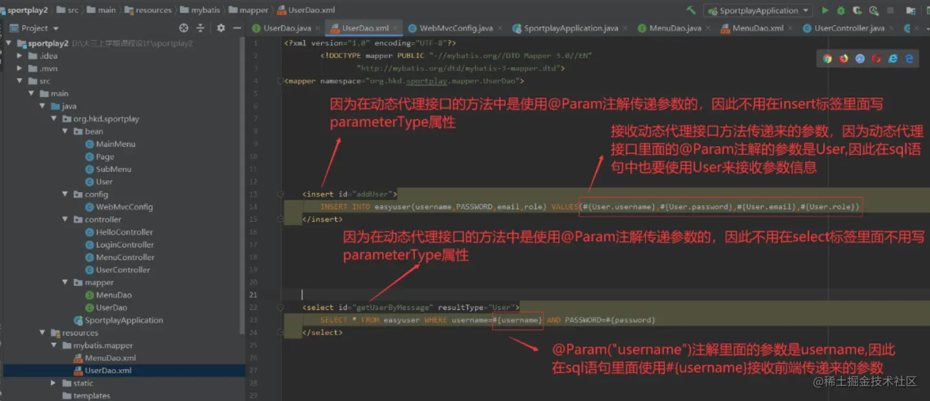Collapse All in the Project tool window
This screenshot has height=401, width=930.
pos(201,28)
